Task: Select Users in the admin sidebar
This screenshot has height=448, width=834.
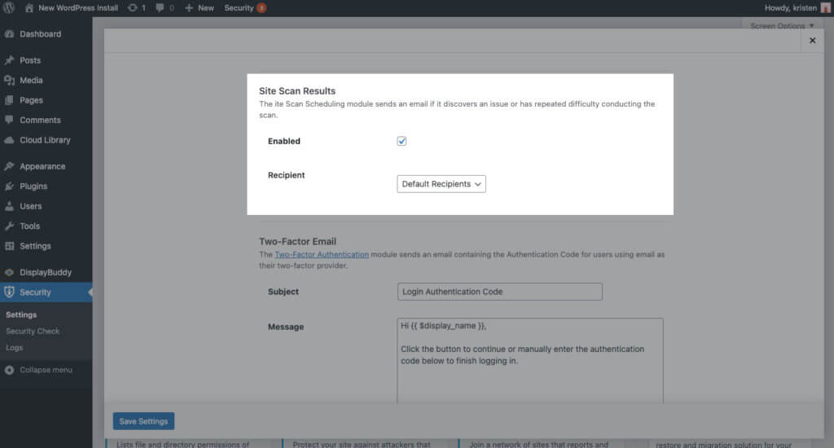Action: 31,206
